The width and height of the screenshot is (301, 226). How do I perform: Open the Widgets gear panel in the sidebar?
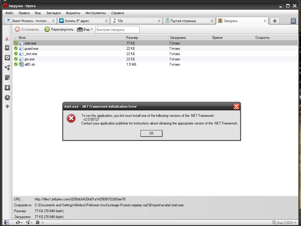coord(7,58)
